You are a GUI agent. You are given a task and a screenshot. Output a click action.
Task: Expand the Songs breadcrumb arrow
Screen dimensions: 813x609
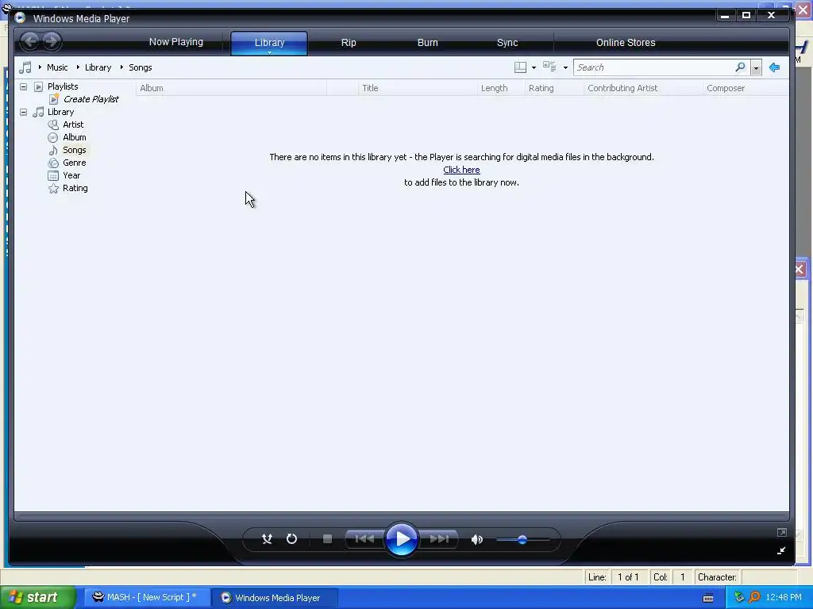coord(121,67)
